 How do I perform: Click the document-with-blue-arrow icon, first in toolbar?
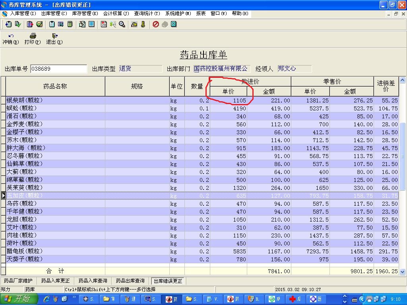click(8, 24)
